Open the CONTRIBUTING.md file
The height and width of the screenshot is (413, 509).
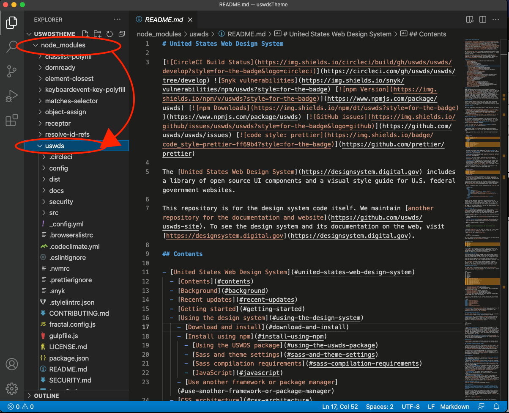point(77,314)
